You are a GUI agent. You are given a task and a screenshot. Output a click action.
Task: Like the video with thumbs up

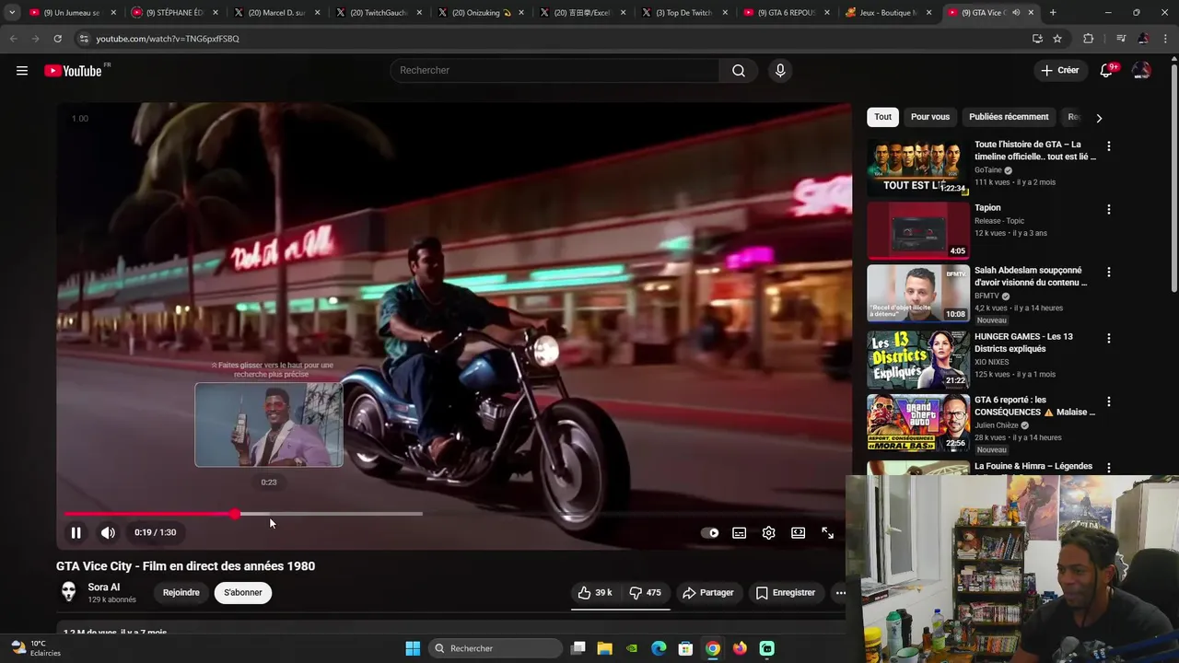click(x=594, y=593)
